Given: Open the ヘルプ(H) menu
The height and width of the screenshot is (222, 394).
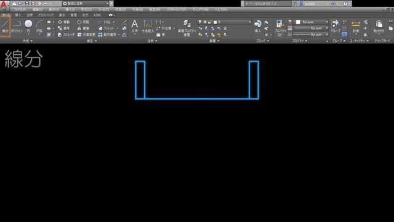Looking at the screenshot, I should pos(221,9).
